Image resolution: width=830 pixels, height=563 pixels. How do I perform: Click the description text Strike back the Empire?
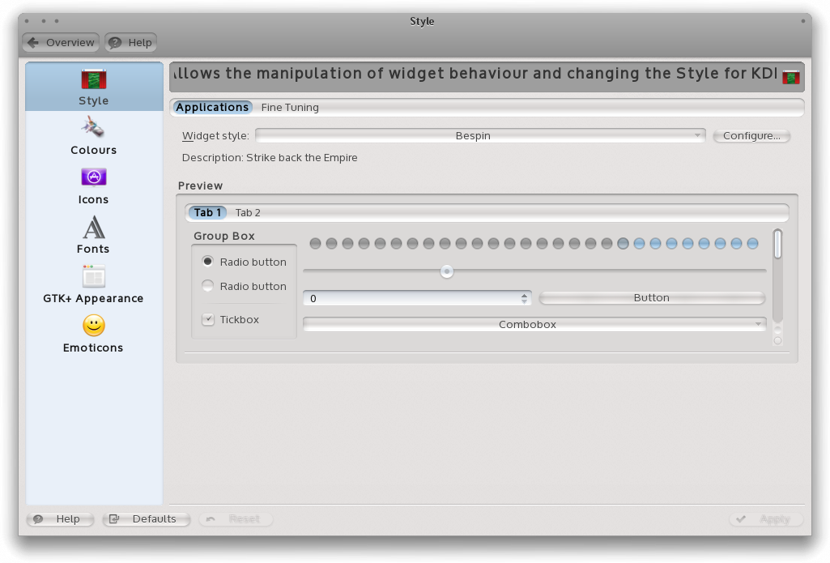302,158
